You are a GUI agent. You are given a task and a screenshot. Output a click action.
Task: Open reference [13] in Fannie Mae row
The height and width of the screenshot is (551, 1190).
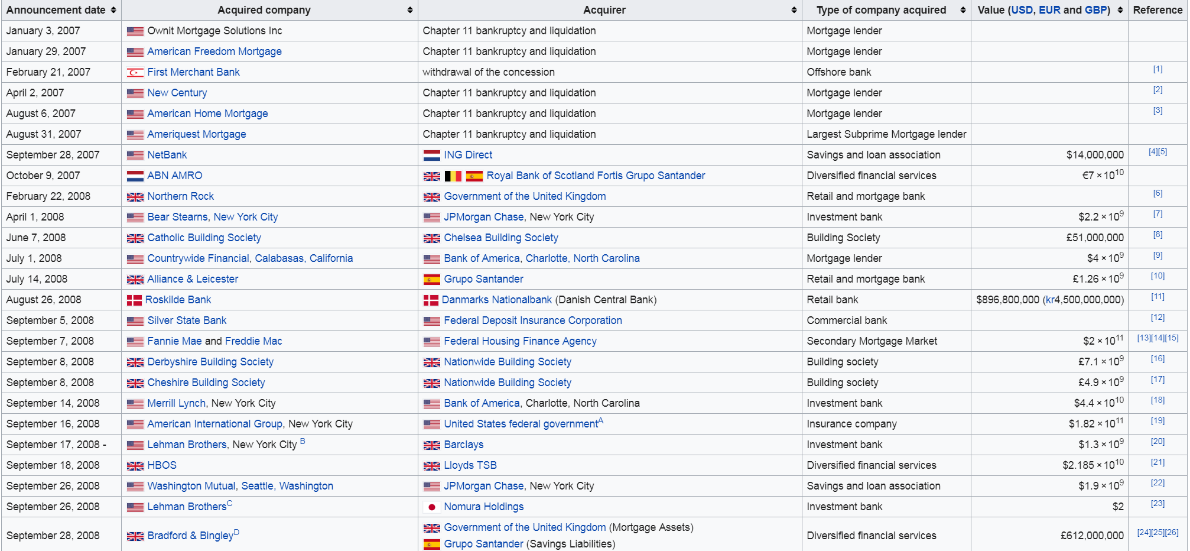1144,338
